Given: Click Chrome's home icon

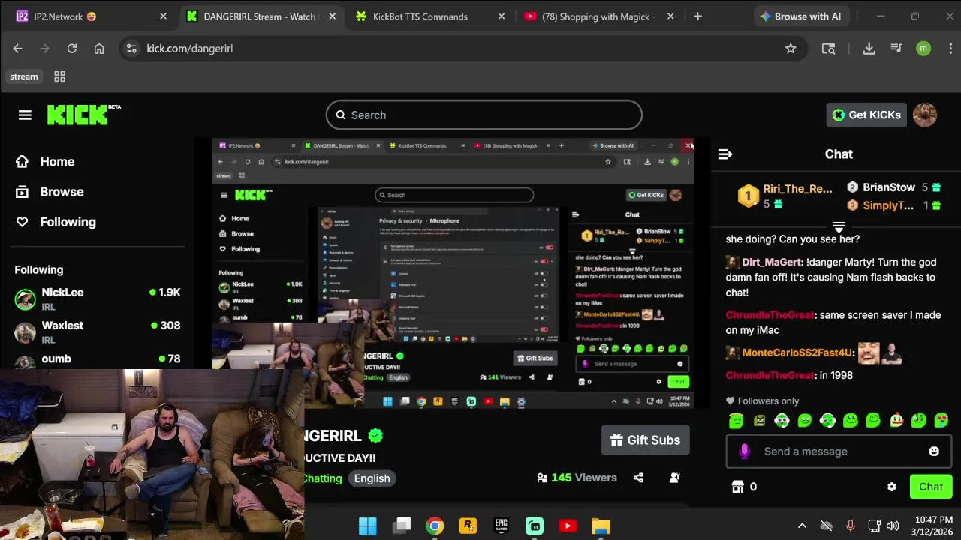Looking at the screenshot, I should [x=99, y=48].
